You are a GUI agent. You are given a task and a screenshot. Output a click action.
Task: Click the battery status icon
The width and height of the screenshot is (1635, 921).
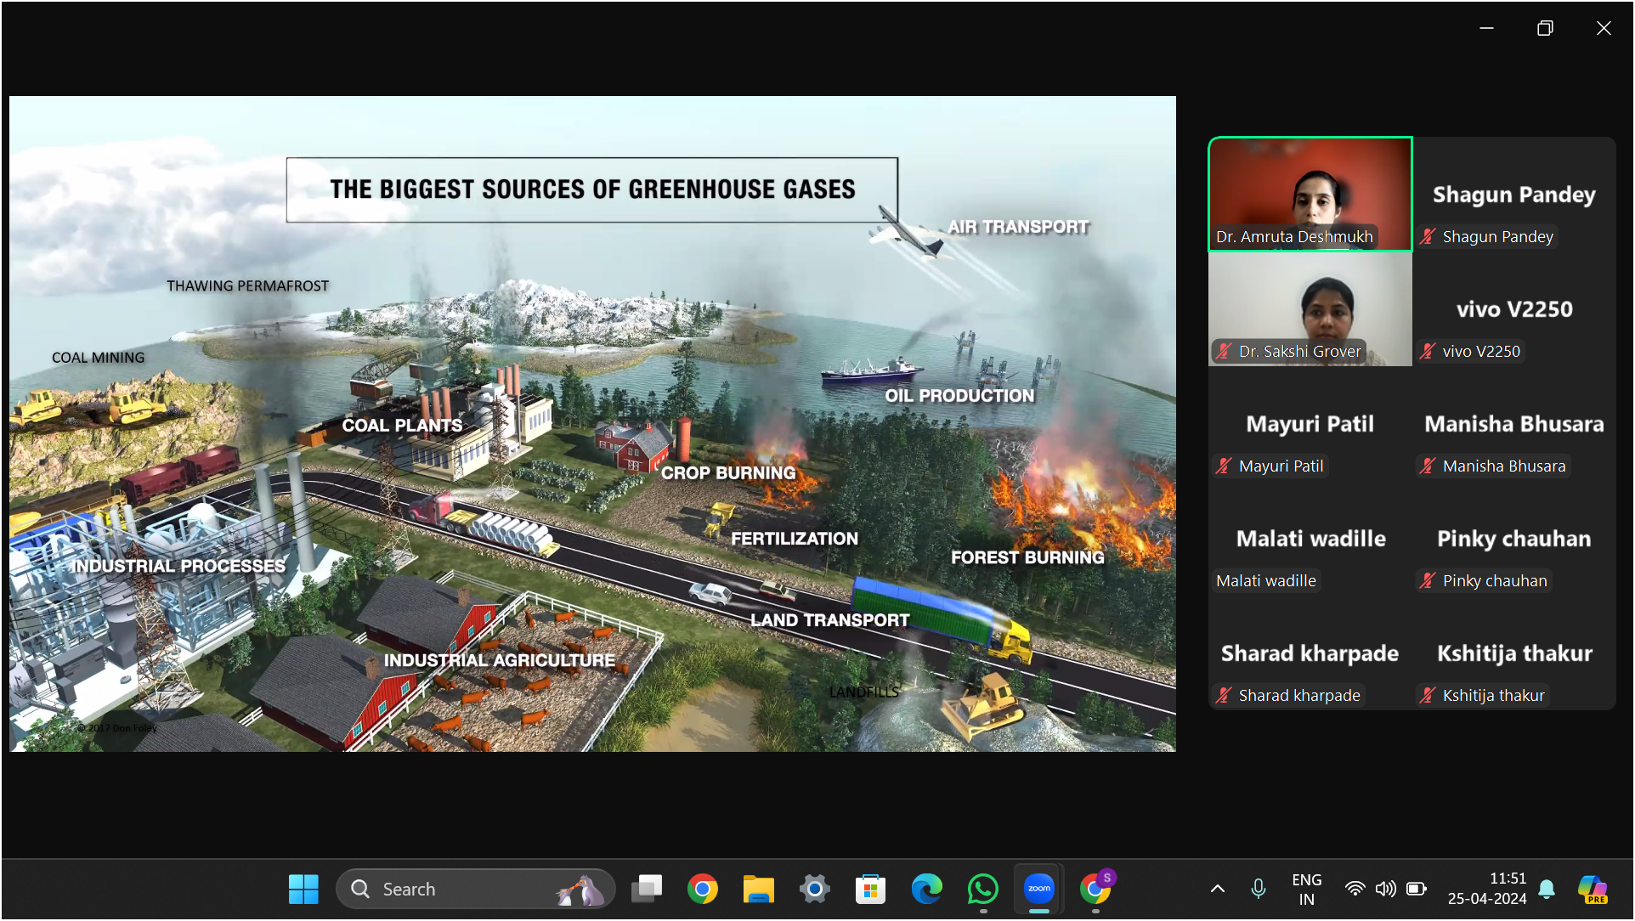click(x=1416, y=889)
